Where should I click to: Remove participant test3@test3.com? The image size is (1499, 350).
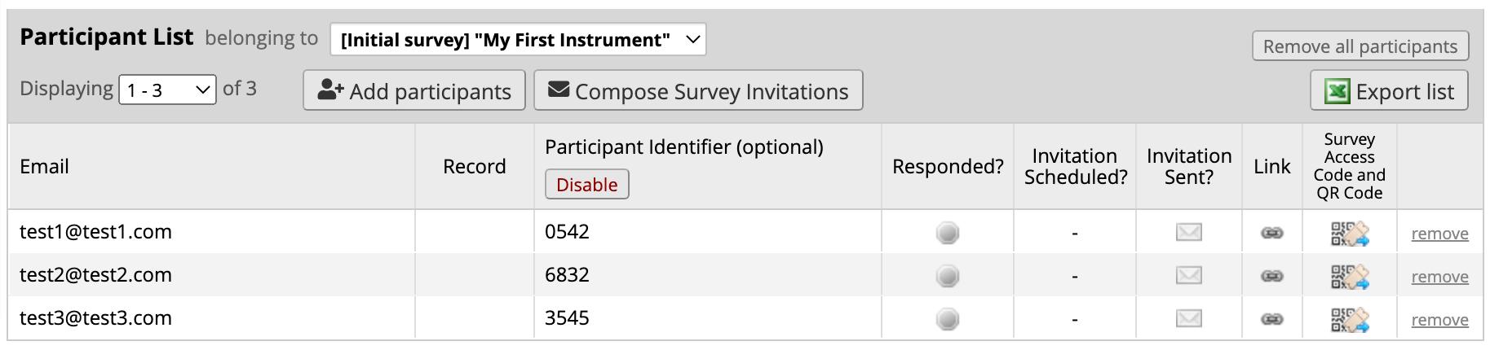click(x=1439, y=321)
